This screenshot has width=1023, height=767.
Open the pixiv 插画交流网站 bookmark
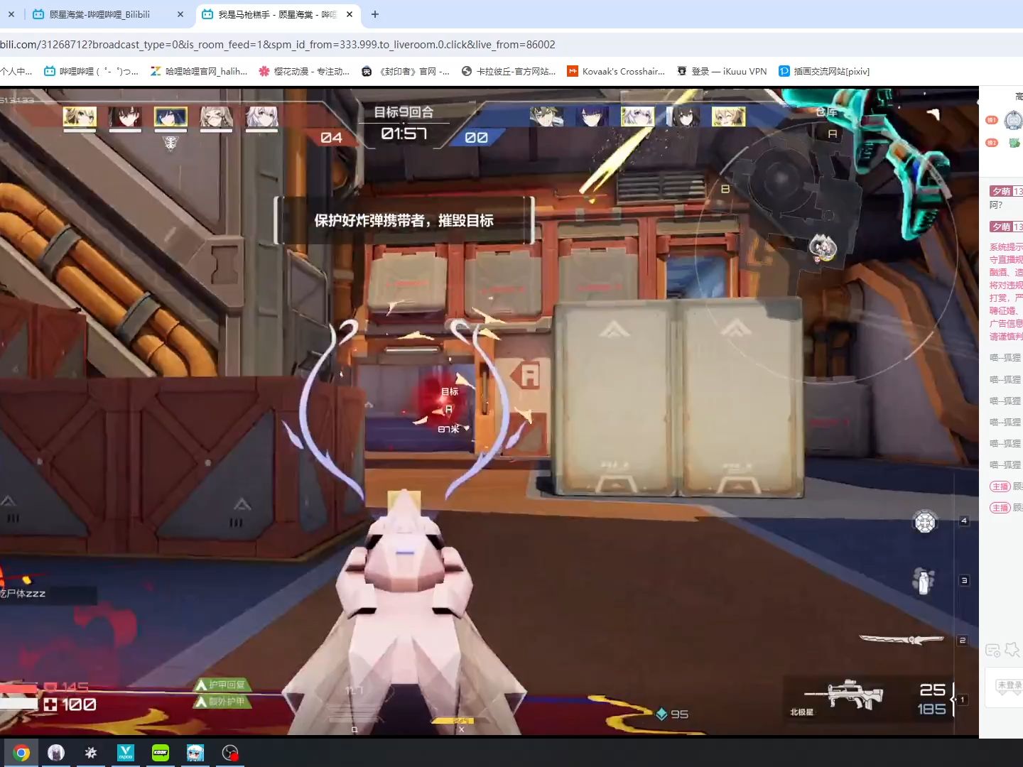click(x=824, y=71)
